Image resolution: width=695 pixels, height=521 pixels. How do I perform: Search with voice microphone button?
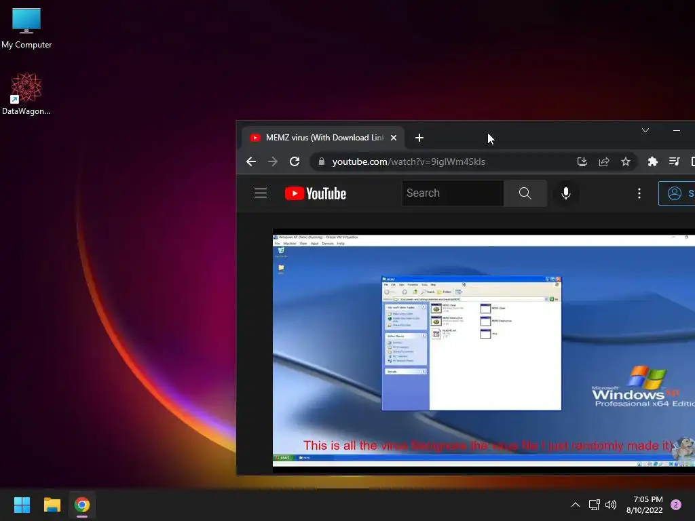coord(566,193)
